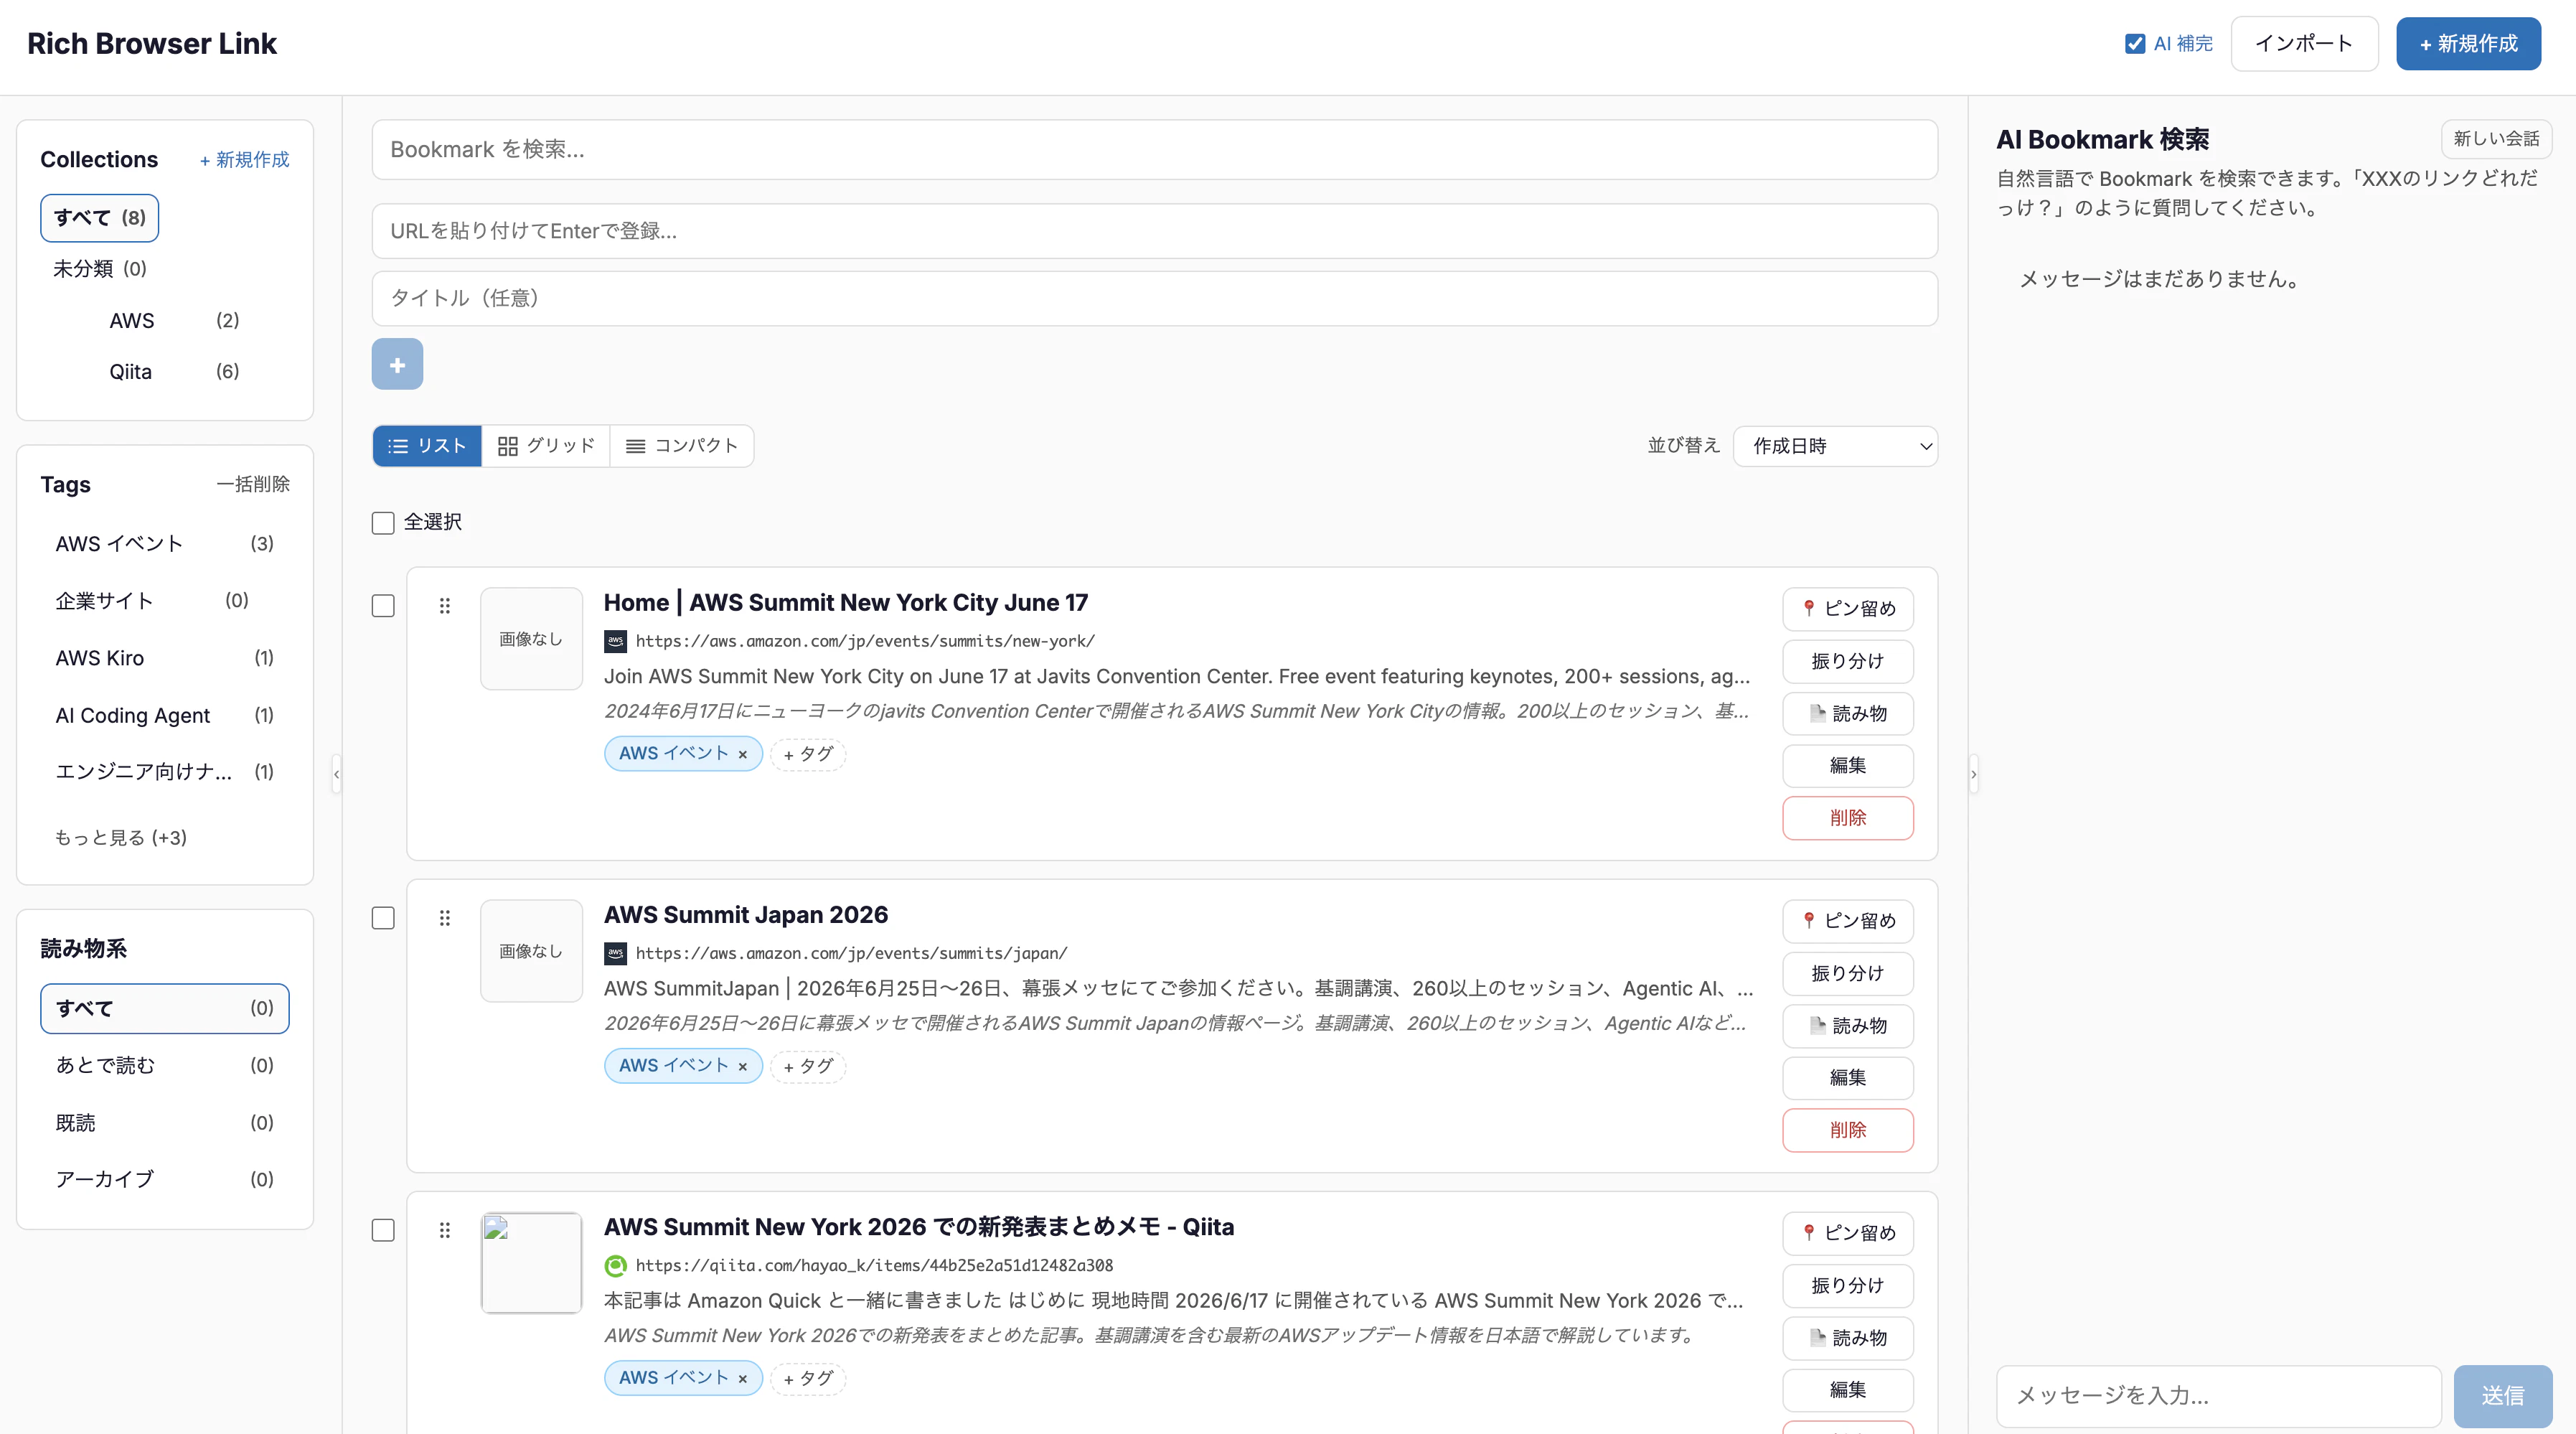Open the Home | AWS Summit New York City title

coord(846,603)
